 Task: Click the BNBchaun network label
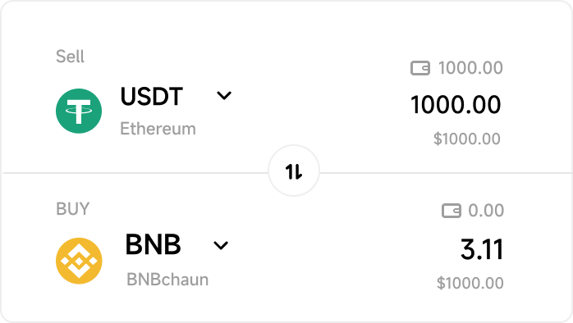167,280
